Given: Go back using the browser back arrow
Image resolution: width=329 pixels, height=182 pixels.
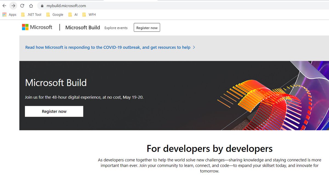Looking at the screenshot, I should (4, 5).
